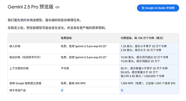186x101 pixels.
Task: Click the 10.00 美元 output price line
Action: coord(144,57)
